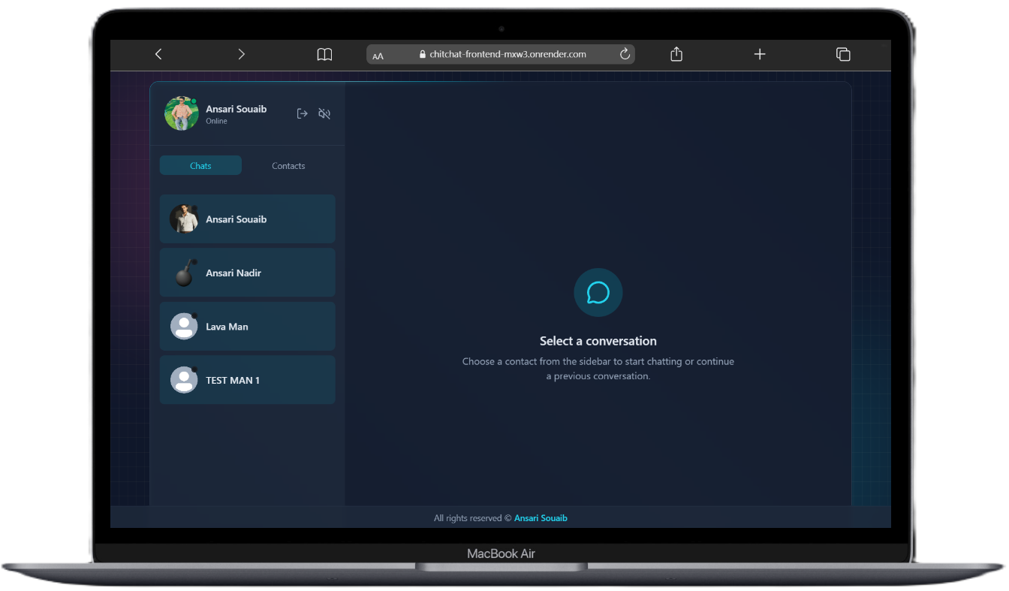Click the chat bubble icon in center
This screenshot has width=1009, height=591.
tap(598, 293)
